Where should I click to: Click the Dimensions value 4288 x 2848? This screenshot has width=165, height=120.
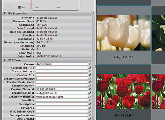45,39
